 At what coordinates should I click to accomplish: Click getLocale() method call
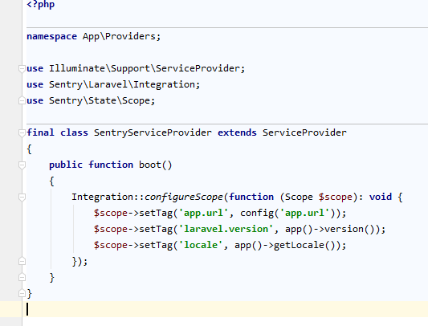click(304, 245)
